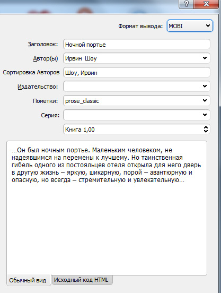221x293 pixels.
Task: Click the MOBI format text in combo box
Action: tap(175, 26)
